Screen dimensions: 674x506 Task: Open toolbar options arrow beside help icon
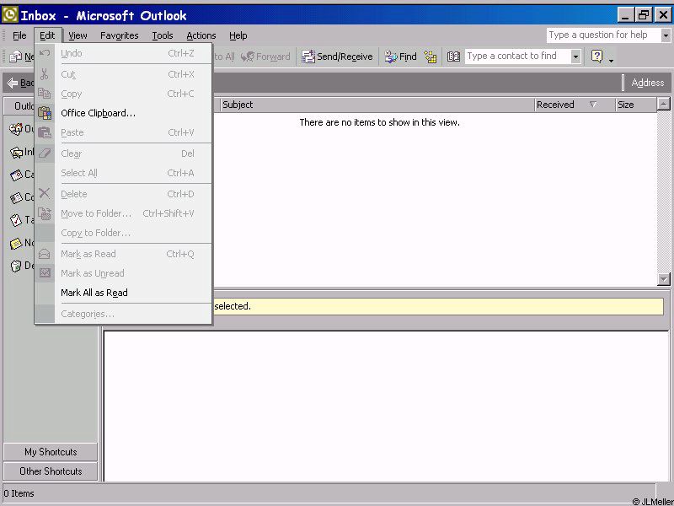point(611,58)
